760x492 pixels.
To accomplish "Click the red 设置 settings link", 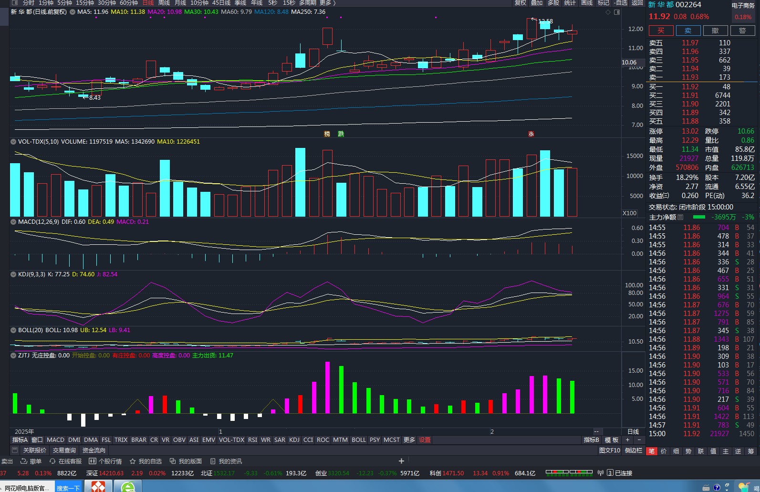I will coord(425,440).
